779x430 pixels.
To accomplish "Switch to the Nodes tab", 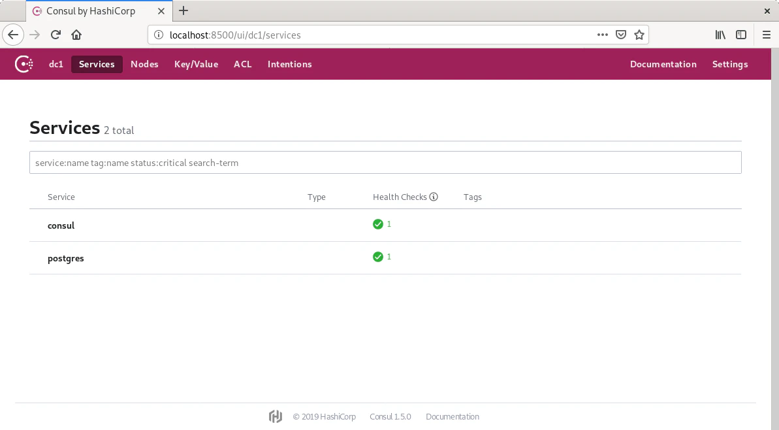I will 144,64.
